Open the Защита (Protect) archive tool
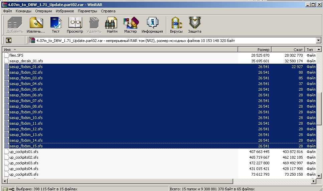 click(x=195, y=25)
